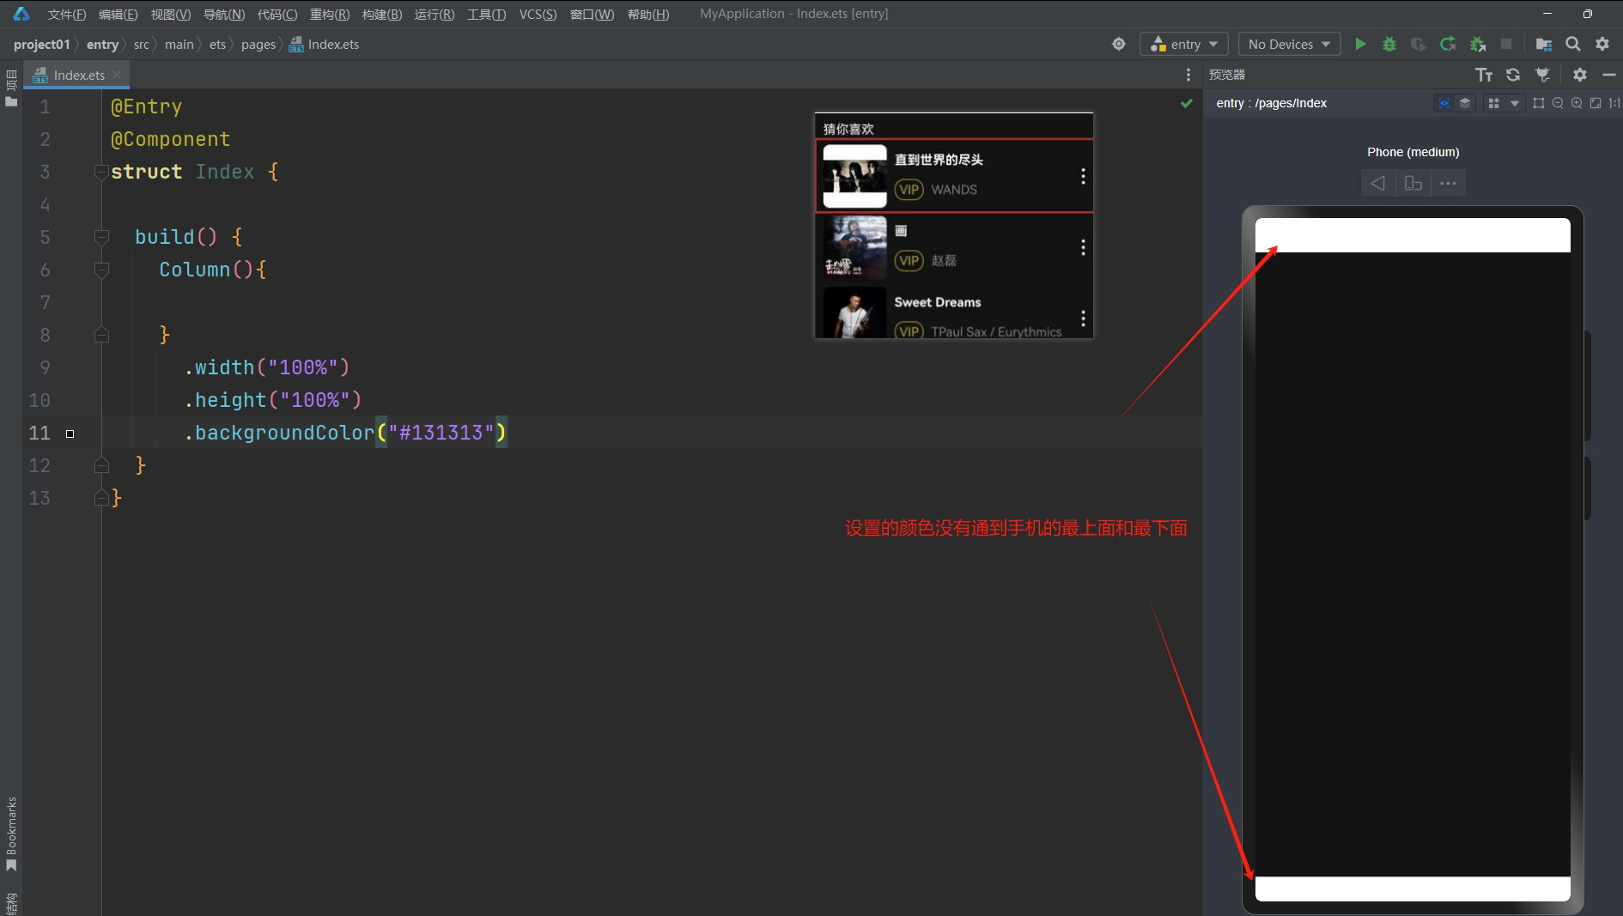The image size is (1623, 916).
Task: Open the No Devices dropdown
Action: pos(1289,44)
